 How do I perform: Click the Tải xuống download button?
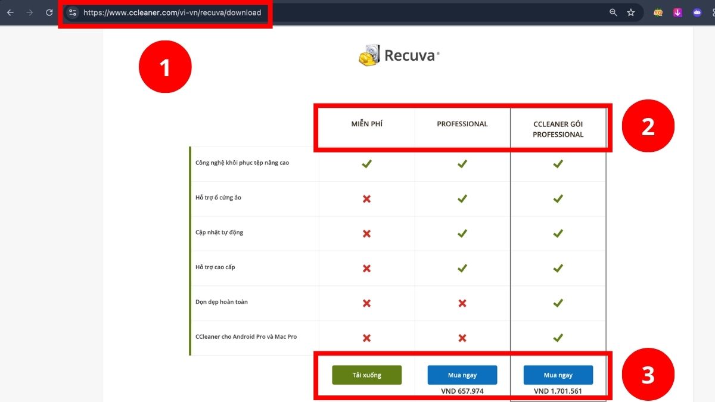click(367, 375)
